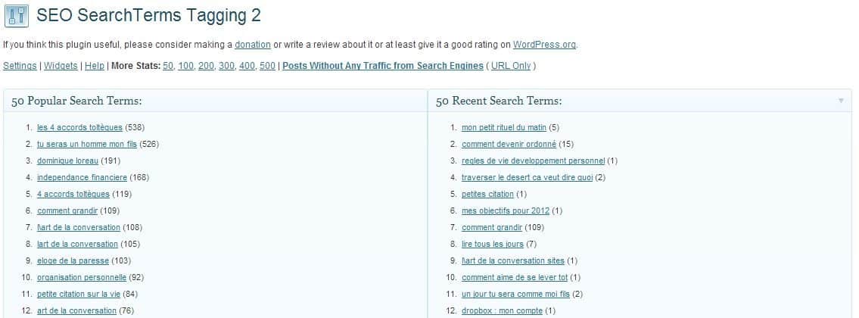Show 500 more stats
This screenshot has width=859, height=318.
coord(267,66)
